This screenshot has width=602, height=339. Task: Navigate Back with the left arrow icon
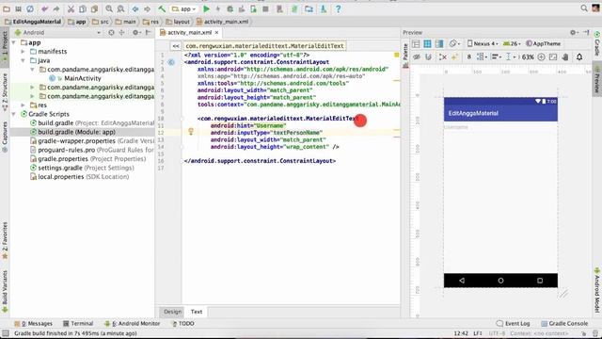coord(135,8)
